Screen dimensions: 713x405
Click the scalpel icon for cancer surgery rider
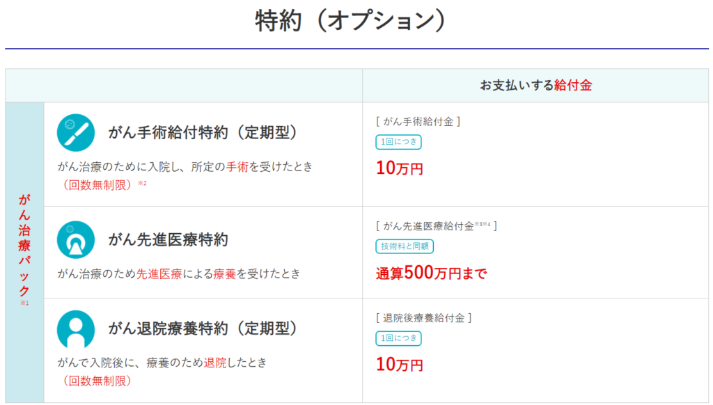click(75, 132)
